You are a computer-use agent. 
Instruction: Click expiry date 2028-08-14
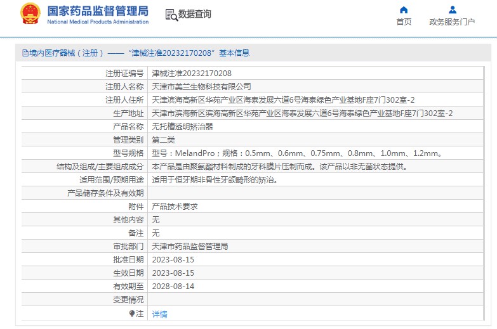pos(173,287)
